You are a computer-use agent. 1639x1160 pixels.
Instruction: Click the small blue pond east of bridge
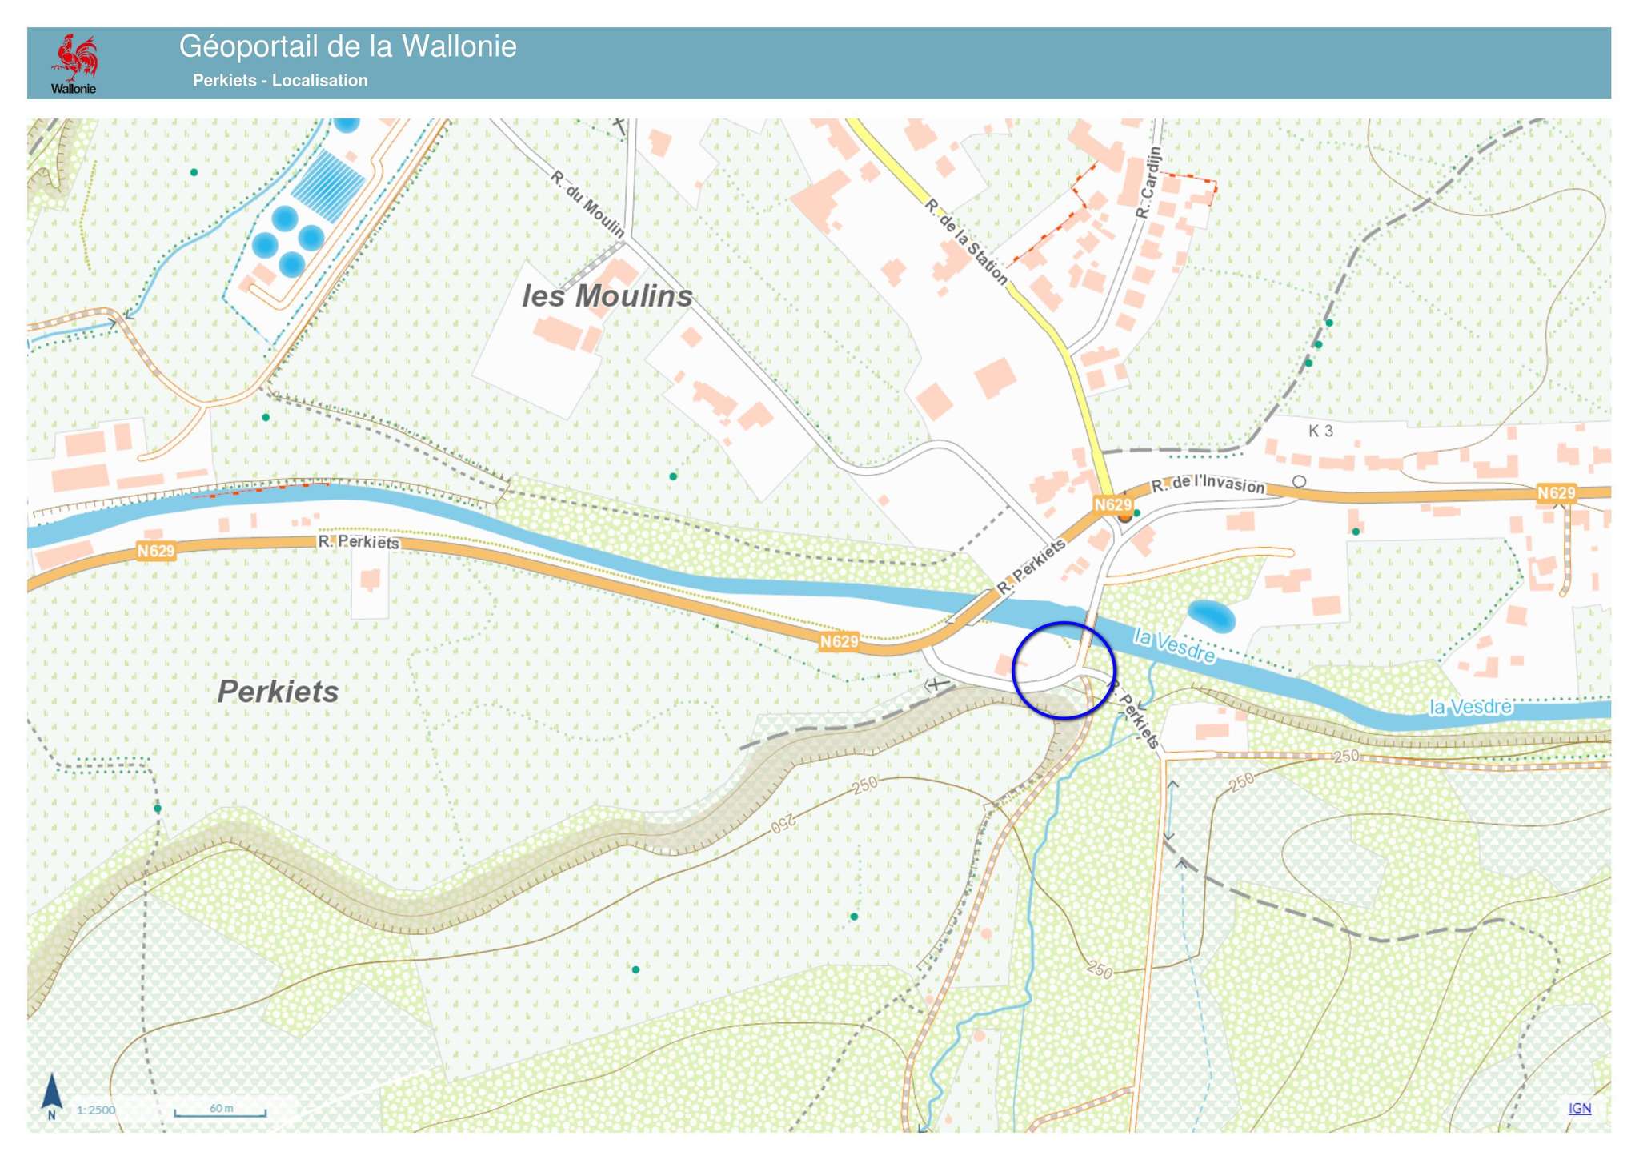1211,616
